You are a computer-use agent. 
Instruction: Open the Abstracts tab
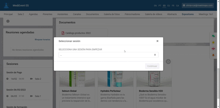coord(172,14)
